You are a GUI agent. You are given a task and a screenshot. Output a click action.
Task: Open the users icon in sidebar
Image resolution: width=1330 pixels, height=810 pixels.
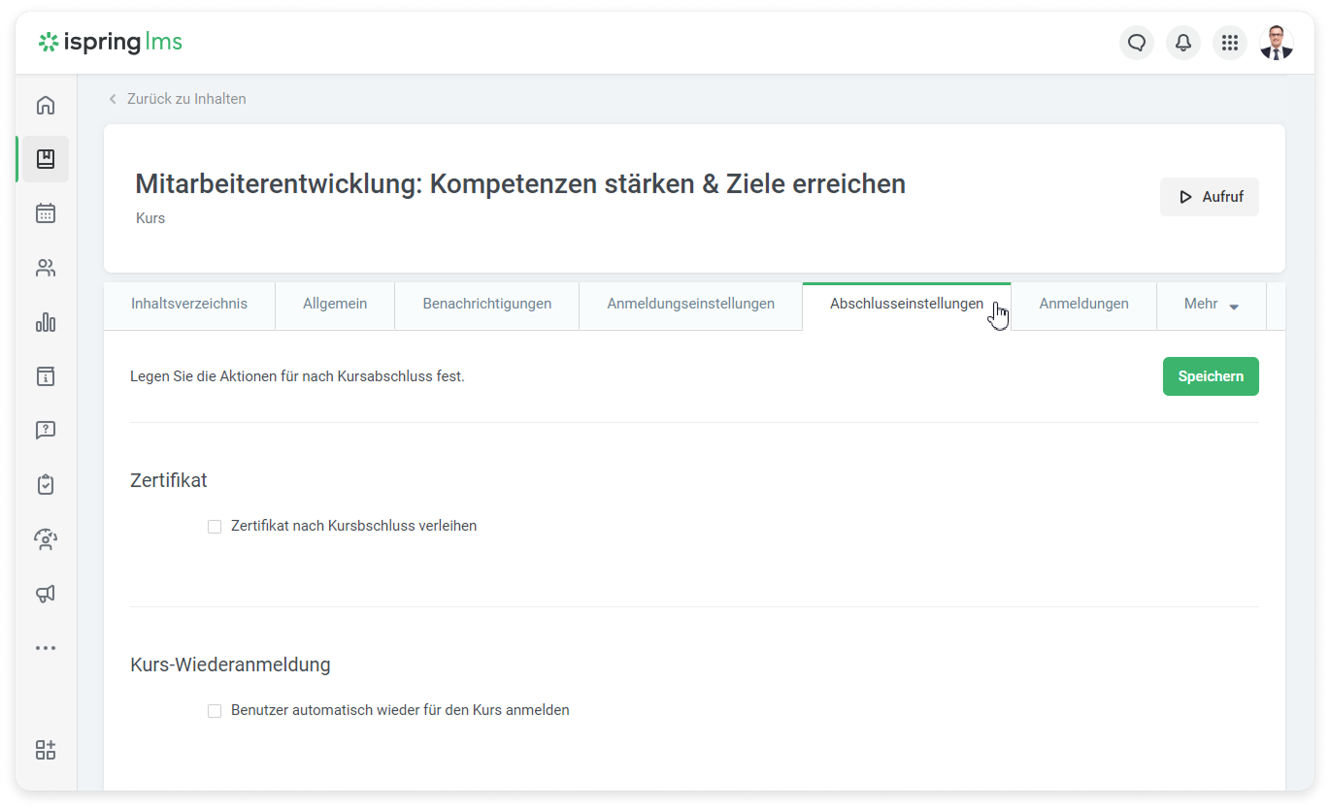pos(46,268)
